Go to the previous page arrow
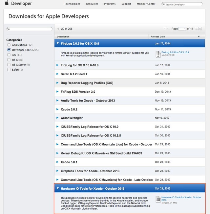The height and width of the screenshot is (214, 210). click(168, 29)
